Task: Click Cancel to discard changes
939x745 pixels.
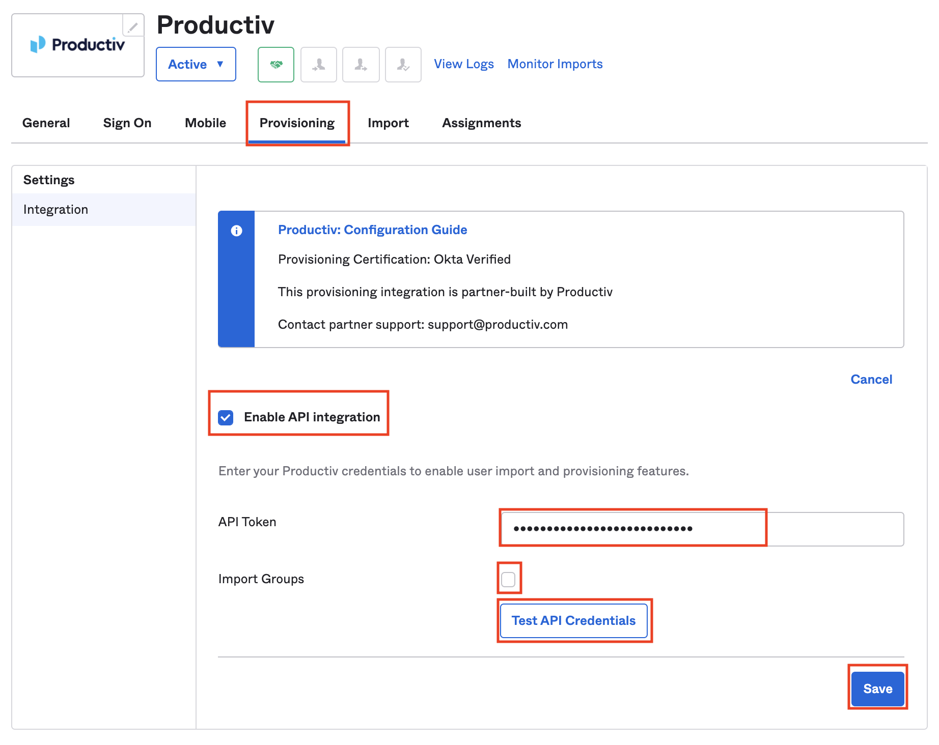Action: coord(871,380)
